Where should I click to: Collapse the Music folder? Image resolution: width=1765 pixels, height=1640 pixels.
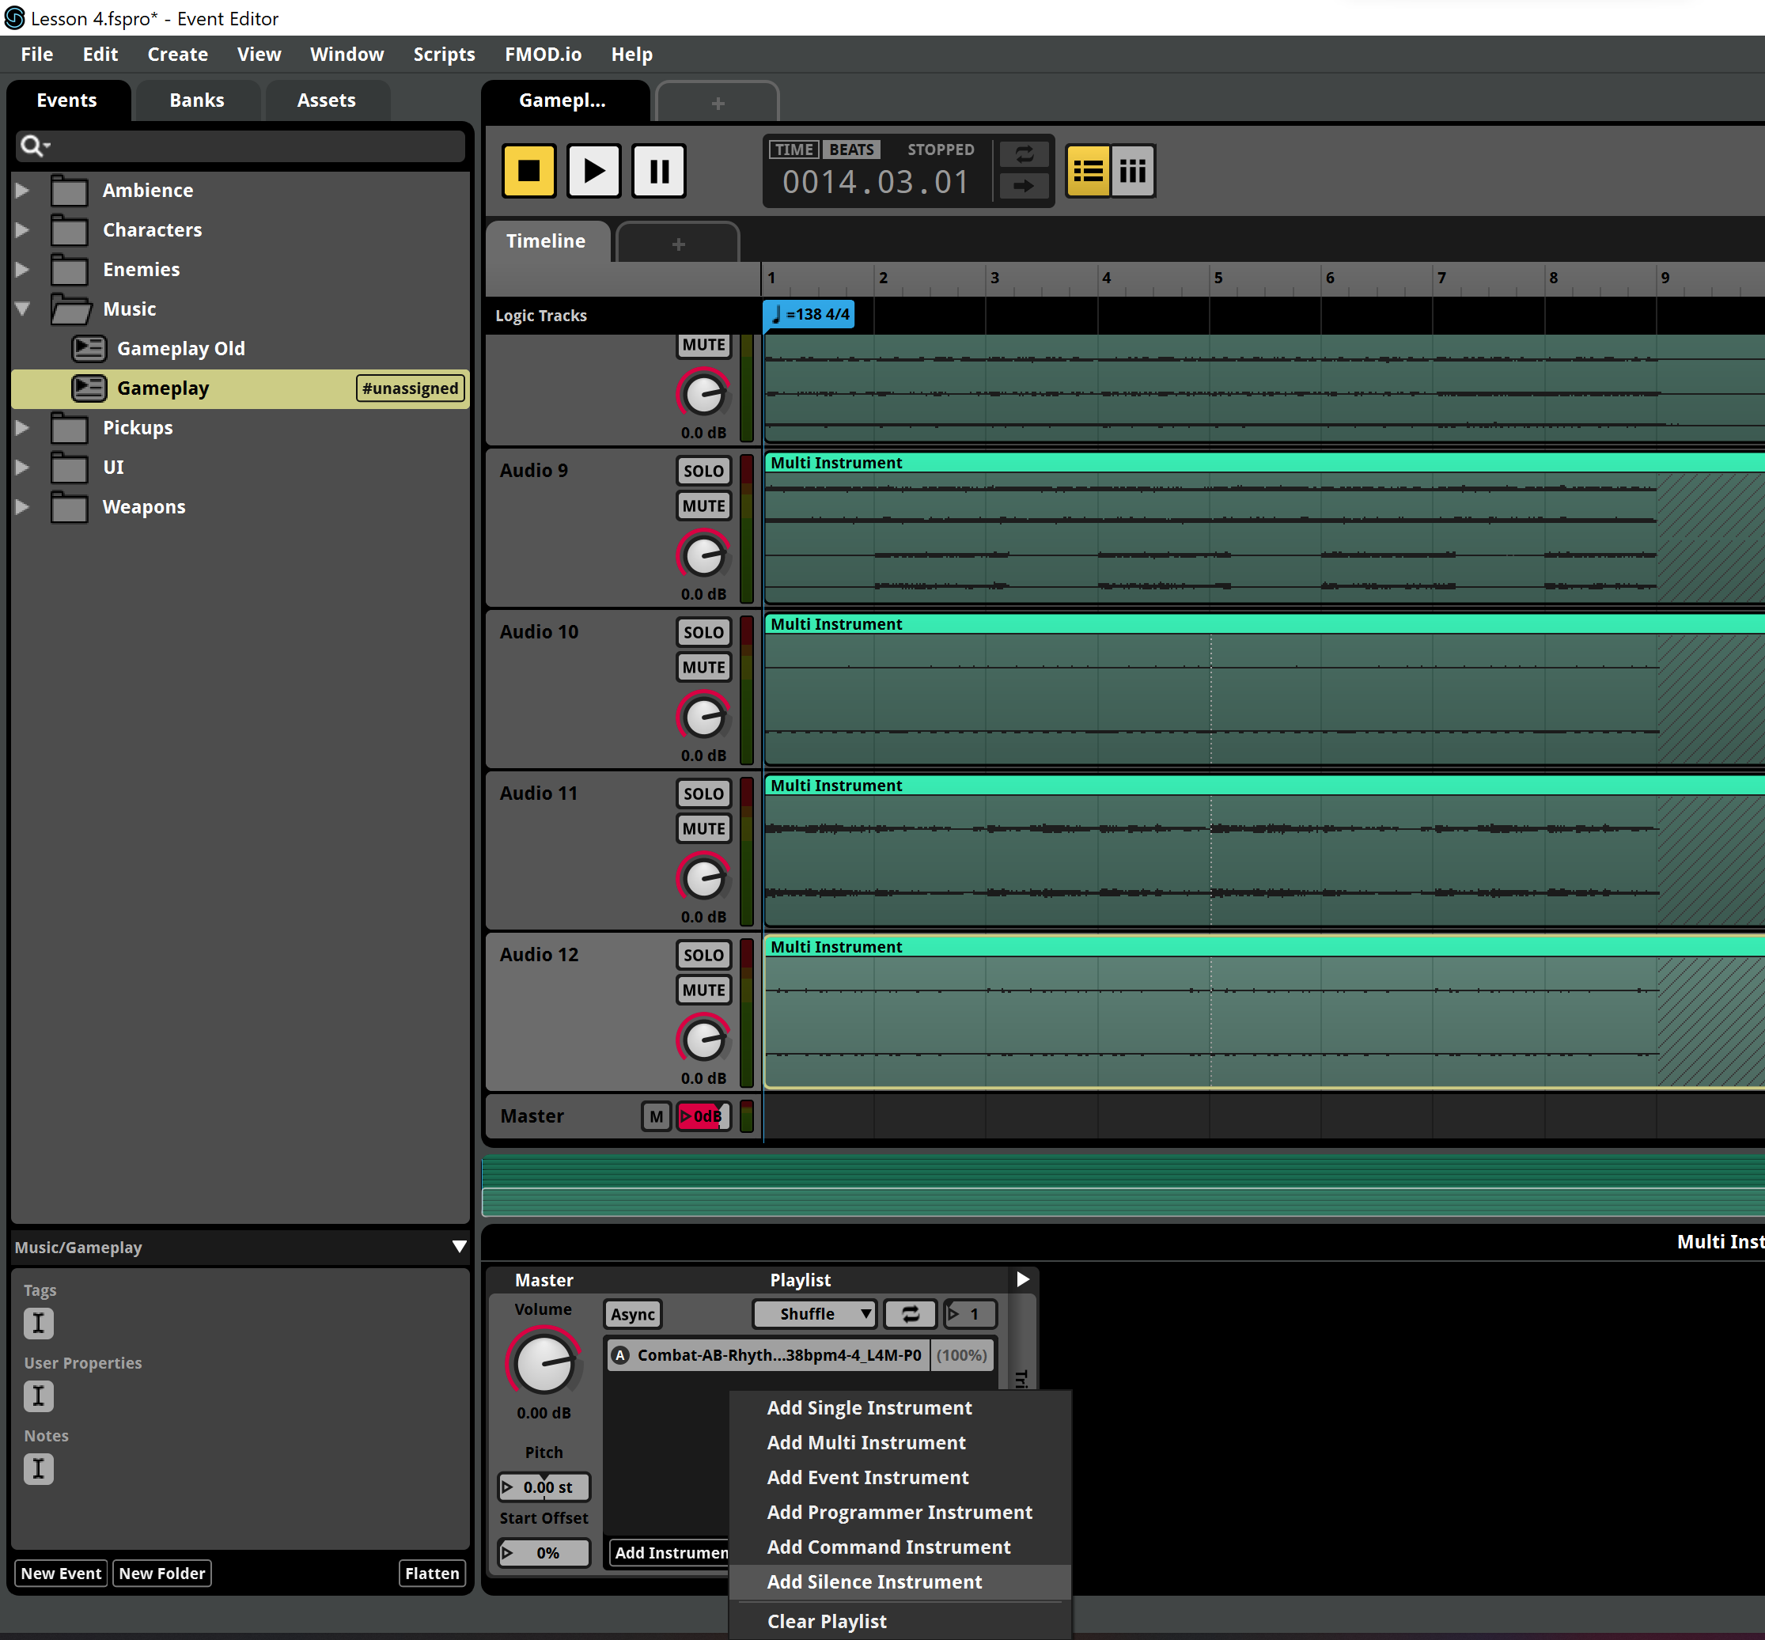22,309
